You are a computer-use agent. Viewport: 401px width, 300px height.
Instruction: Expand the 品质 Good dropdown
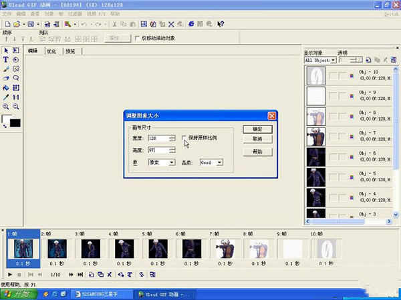220,162
